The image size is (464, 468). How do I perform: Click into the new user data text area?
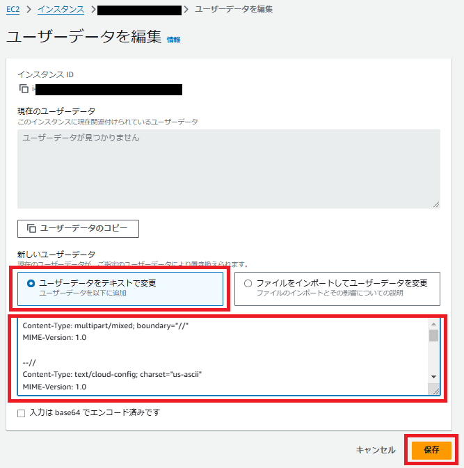click(x=223, y=357)
